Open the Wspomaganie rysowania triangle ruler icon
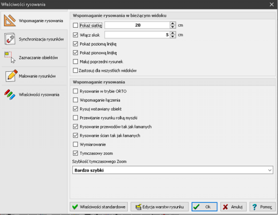The height and width of the screenshot is (215, 278). pyautogui.click(x=10, y=21)
